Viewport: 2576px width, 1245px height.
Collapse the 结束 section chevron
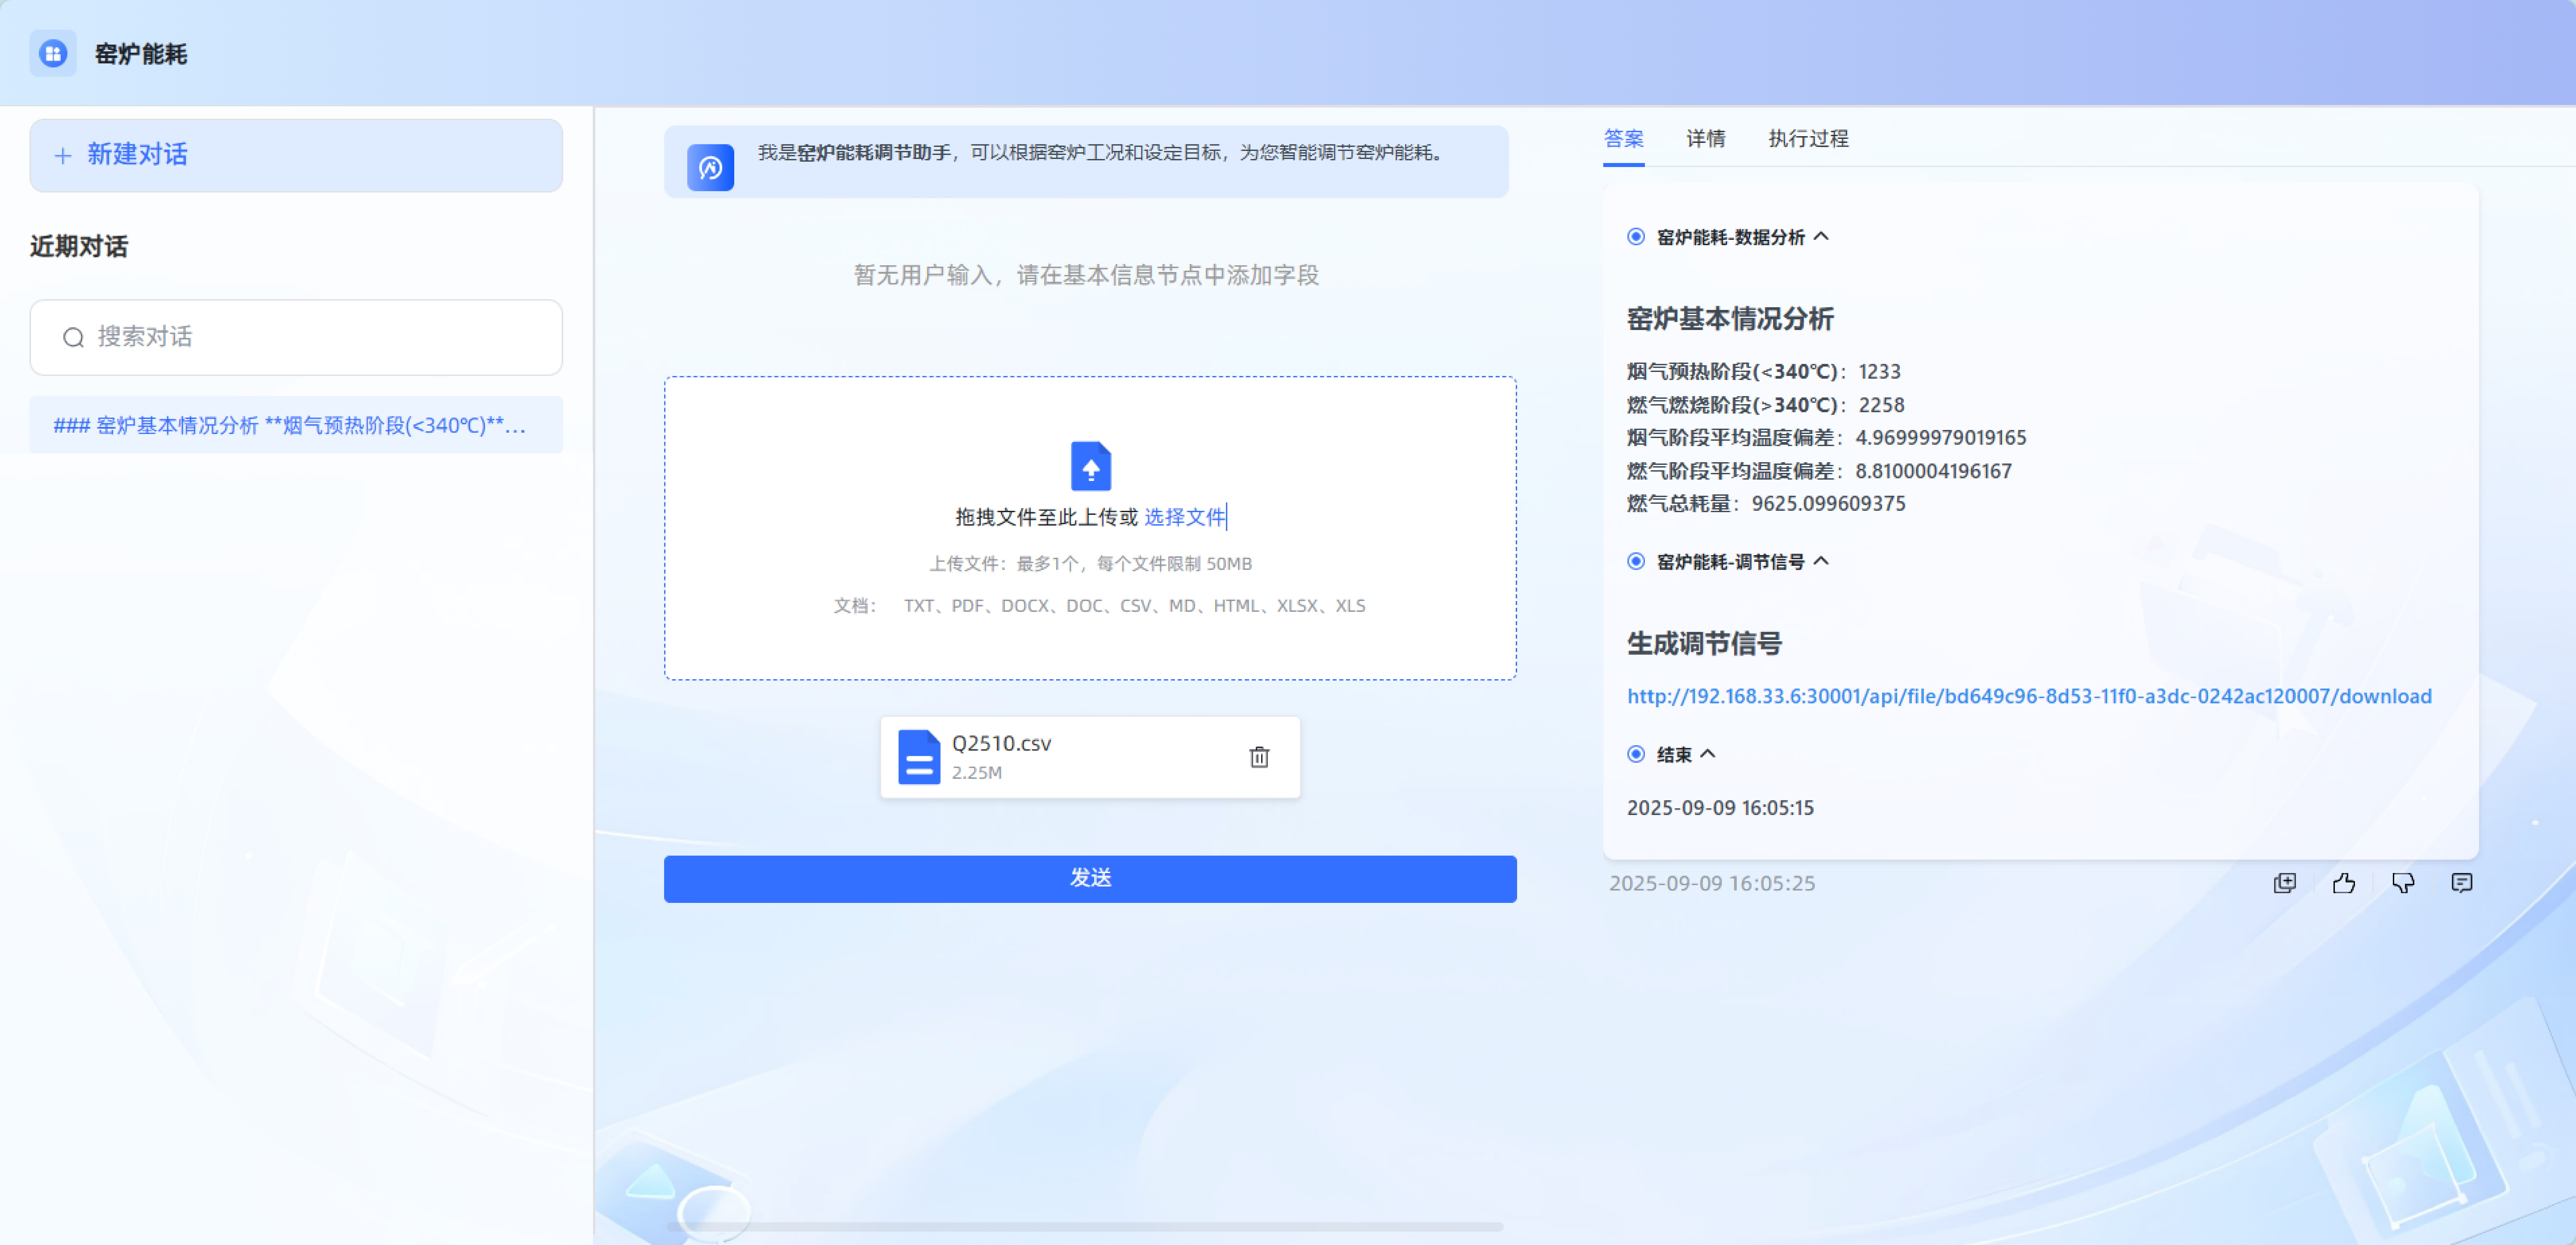pyautogui.click(x=1708, y=754)
